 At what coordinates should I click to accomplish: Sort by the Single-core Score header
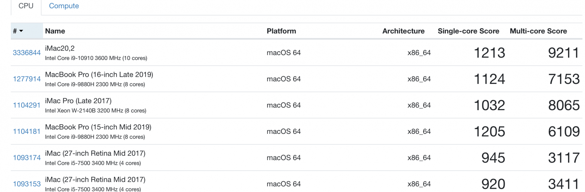click(468, 31)
